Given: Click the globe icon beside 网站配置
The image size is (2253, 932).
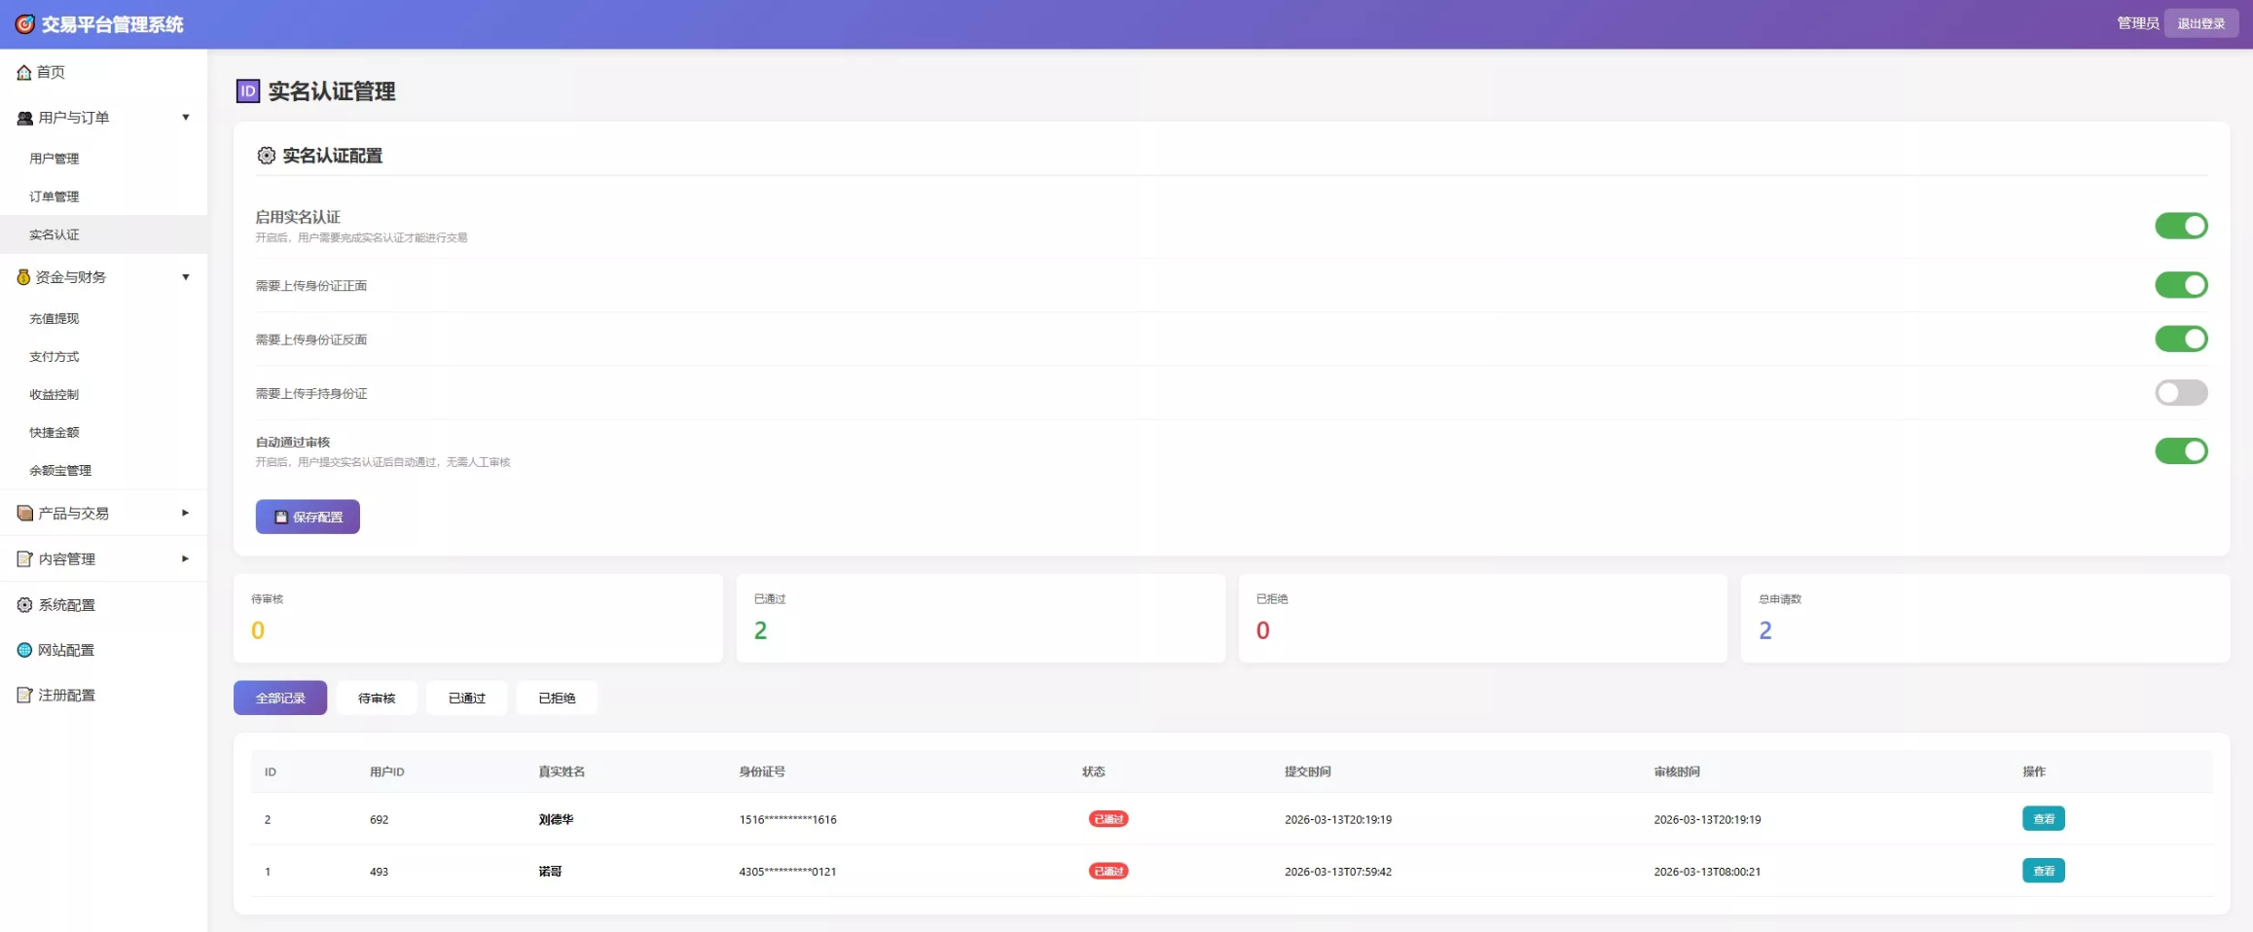Looking at the screenshot, I should 25,650.
